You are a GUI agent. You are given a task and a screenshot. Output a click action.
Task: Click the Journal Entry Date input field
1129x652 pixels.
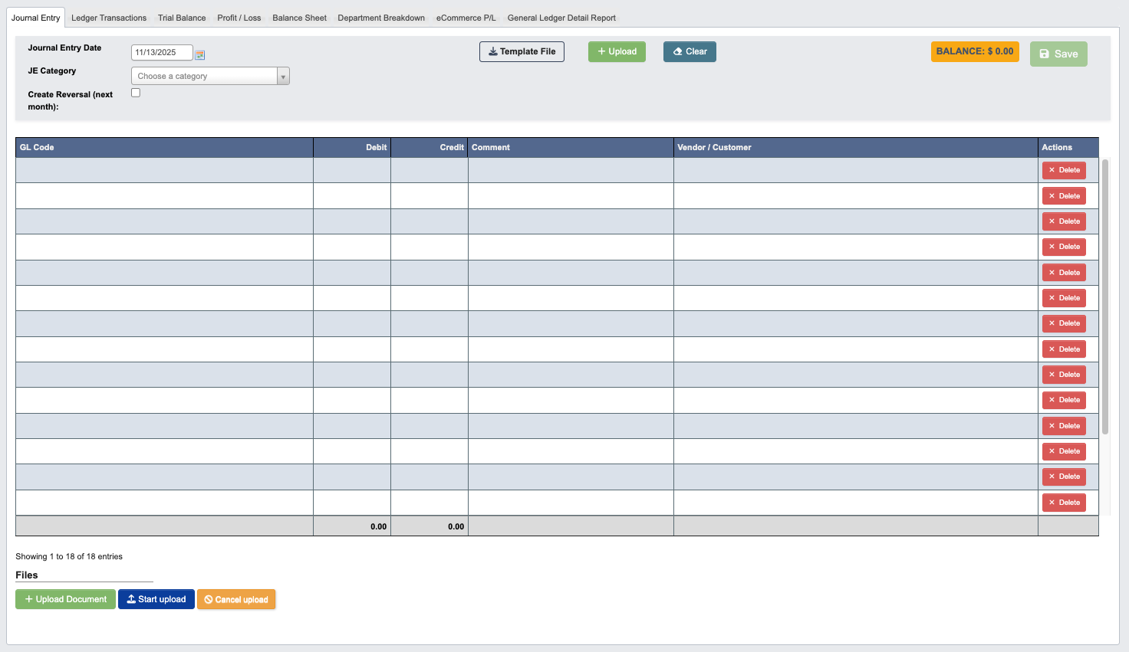tap(161, 52)
